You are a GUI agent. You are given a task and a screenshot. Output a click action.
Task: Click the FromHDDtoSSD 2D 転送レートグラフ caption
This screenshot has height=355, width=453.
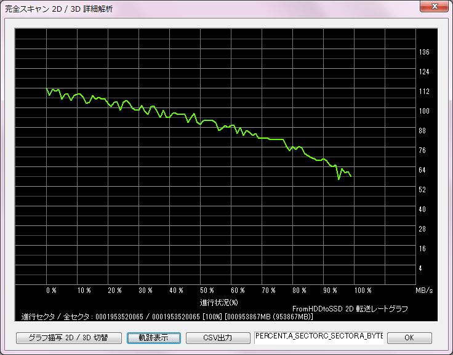pos(350,308)
